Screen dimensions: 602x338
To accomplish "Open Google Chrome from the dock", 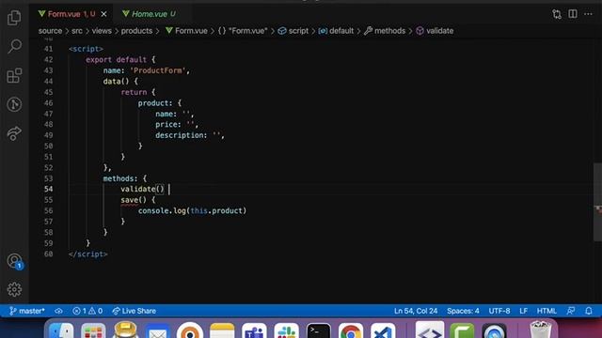I will click(x=351, y=330).
